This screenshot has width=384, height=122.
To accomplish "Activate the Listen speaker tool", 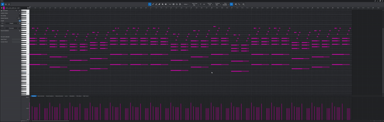I will (166, 4).
